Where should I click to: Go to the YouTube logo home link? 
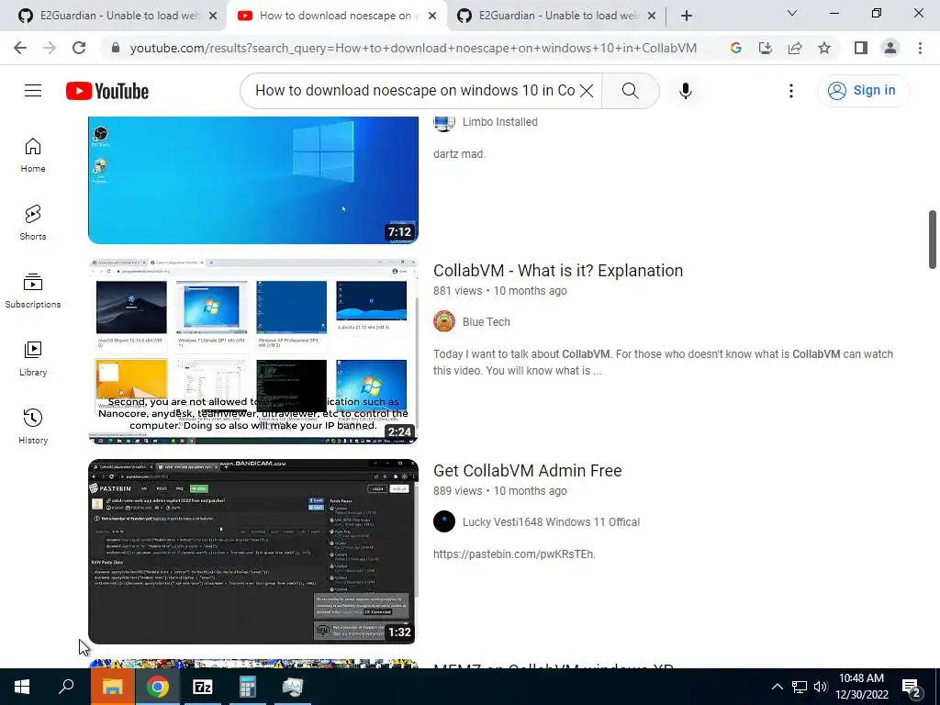(x=107, y=91)
